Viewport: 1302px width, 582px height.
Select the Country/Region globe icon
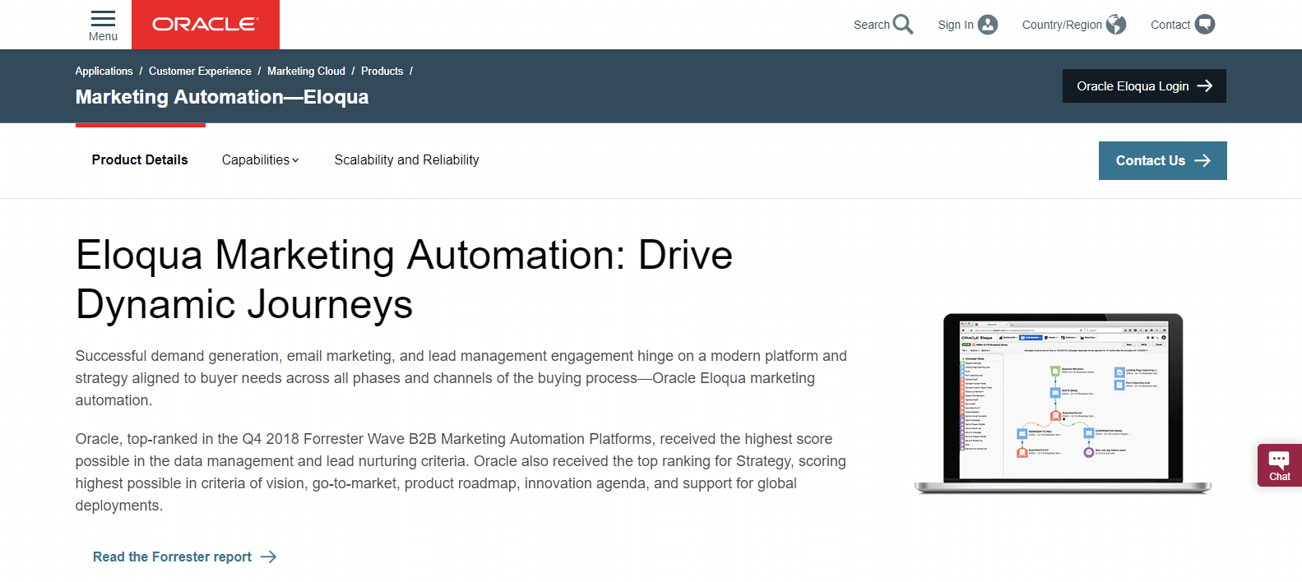[1116, 25]
